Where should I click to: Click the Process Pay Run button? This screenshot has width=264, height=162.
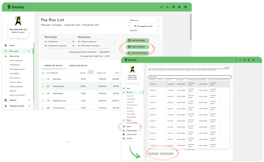138,53
